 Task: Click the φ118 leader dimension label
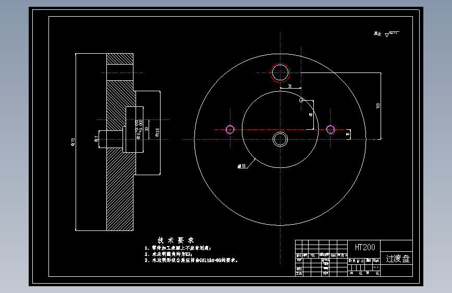tap(242, 166)
